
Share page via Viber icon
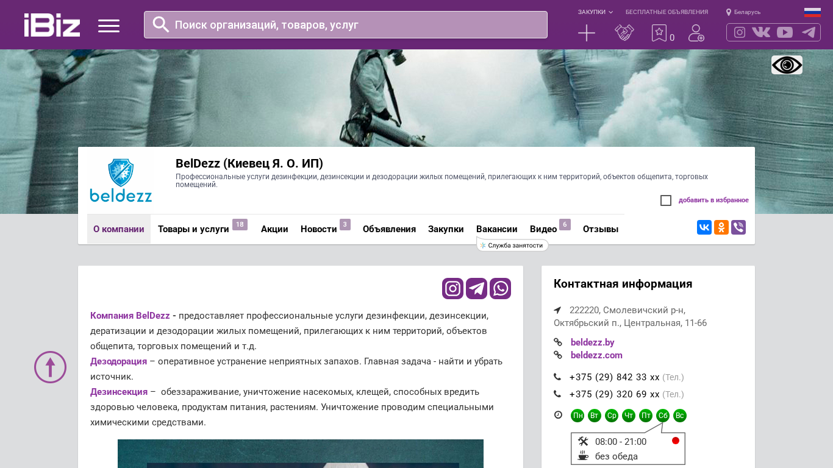(x=738, y=227)
